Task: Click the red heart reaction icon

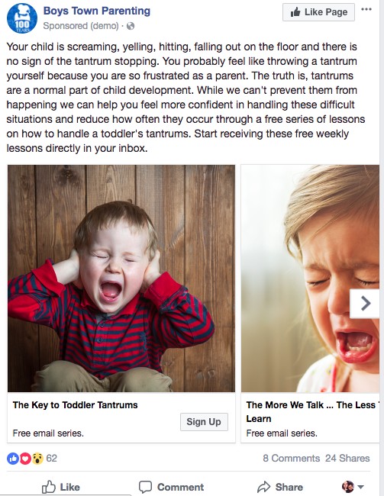Action: click(x=25, y=459)
